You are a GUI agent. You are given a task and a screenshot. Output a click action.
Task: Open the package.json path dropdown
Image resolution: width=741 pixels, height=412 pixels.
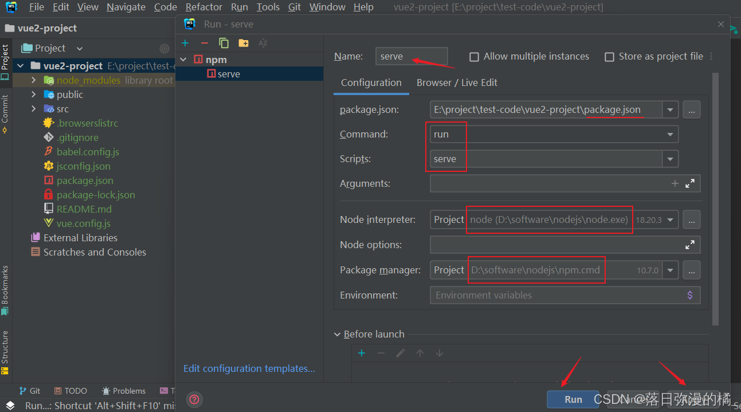click(670, 109)
